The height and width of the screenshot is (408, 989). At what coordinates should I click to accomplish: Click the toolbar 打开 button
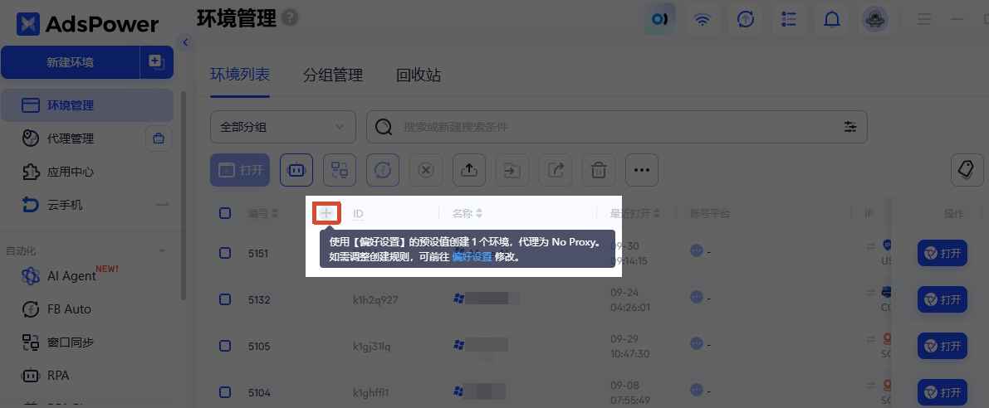(240, 170)
